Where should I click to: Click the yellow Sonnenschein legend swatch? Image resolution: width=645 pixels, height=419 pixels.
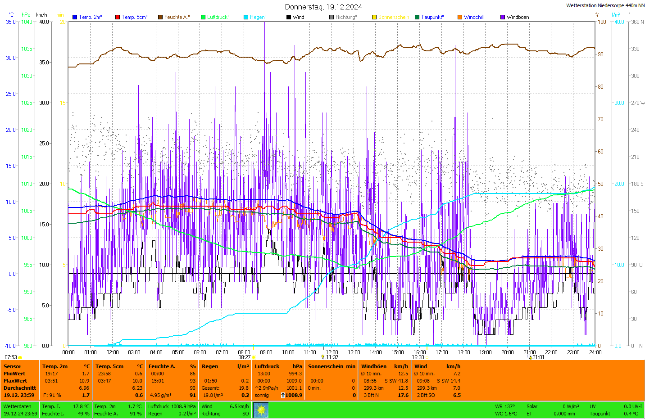(374, 17)
